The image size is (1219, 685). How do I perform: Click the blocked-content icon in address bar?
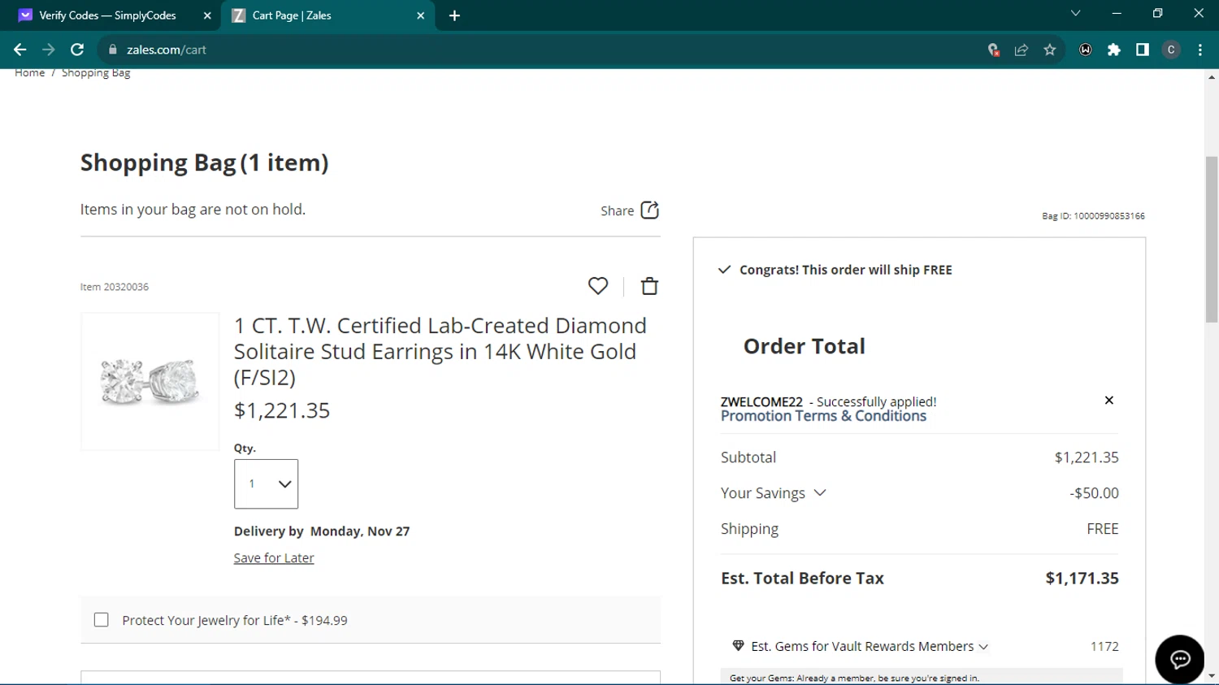993,50
